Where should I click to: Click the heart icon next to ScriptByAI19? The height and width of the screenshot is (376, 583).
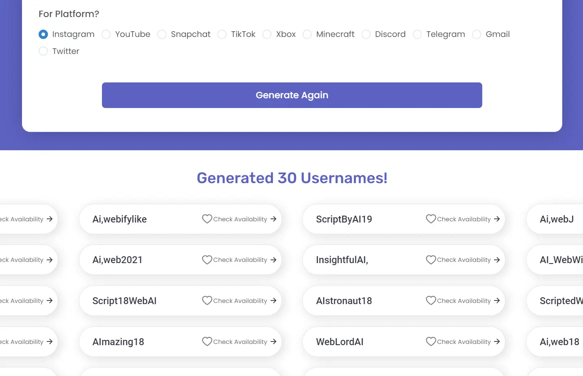coord(431,219)
